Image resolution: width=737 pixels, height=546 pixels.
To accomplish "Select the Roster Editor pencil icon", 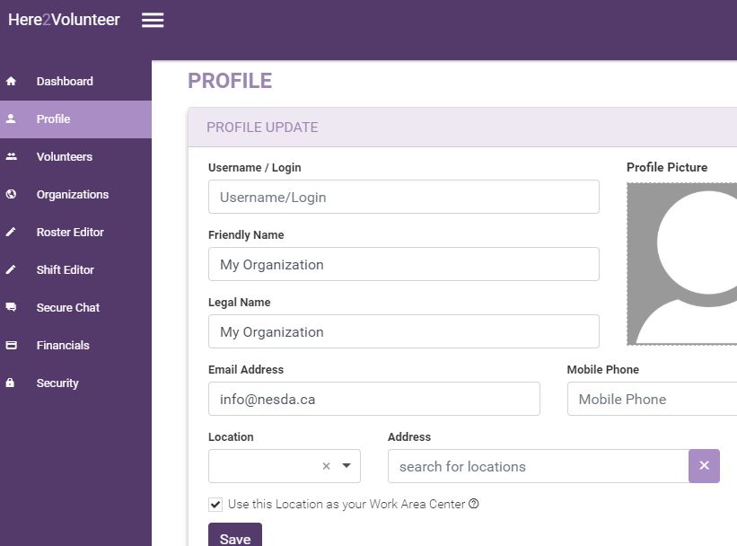I will pos(11,232).
